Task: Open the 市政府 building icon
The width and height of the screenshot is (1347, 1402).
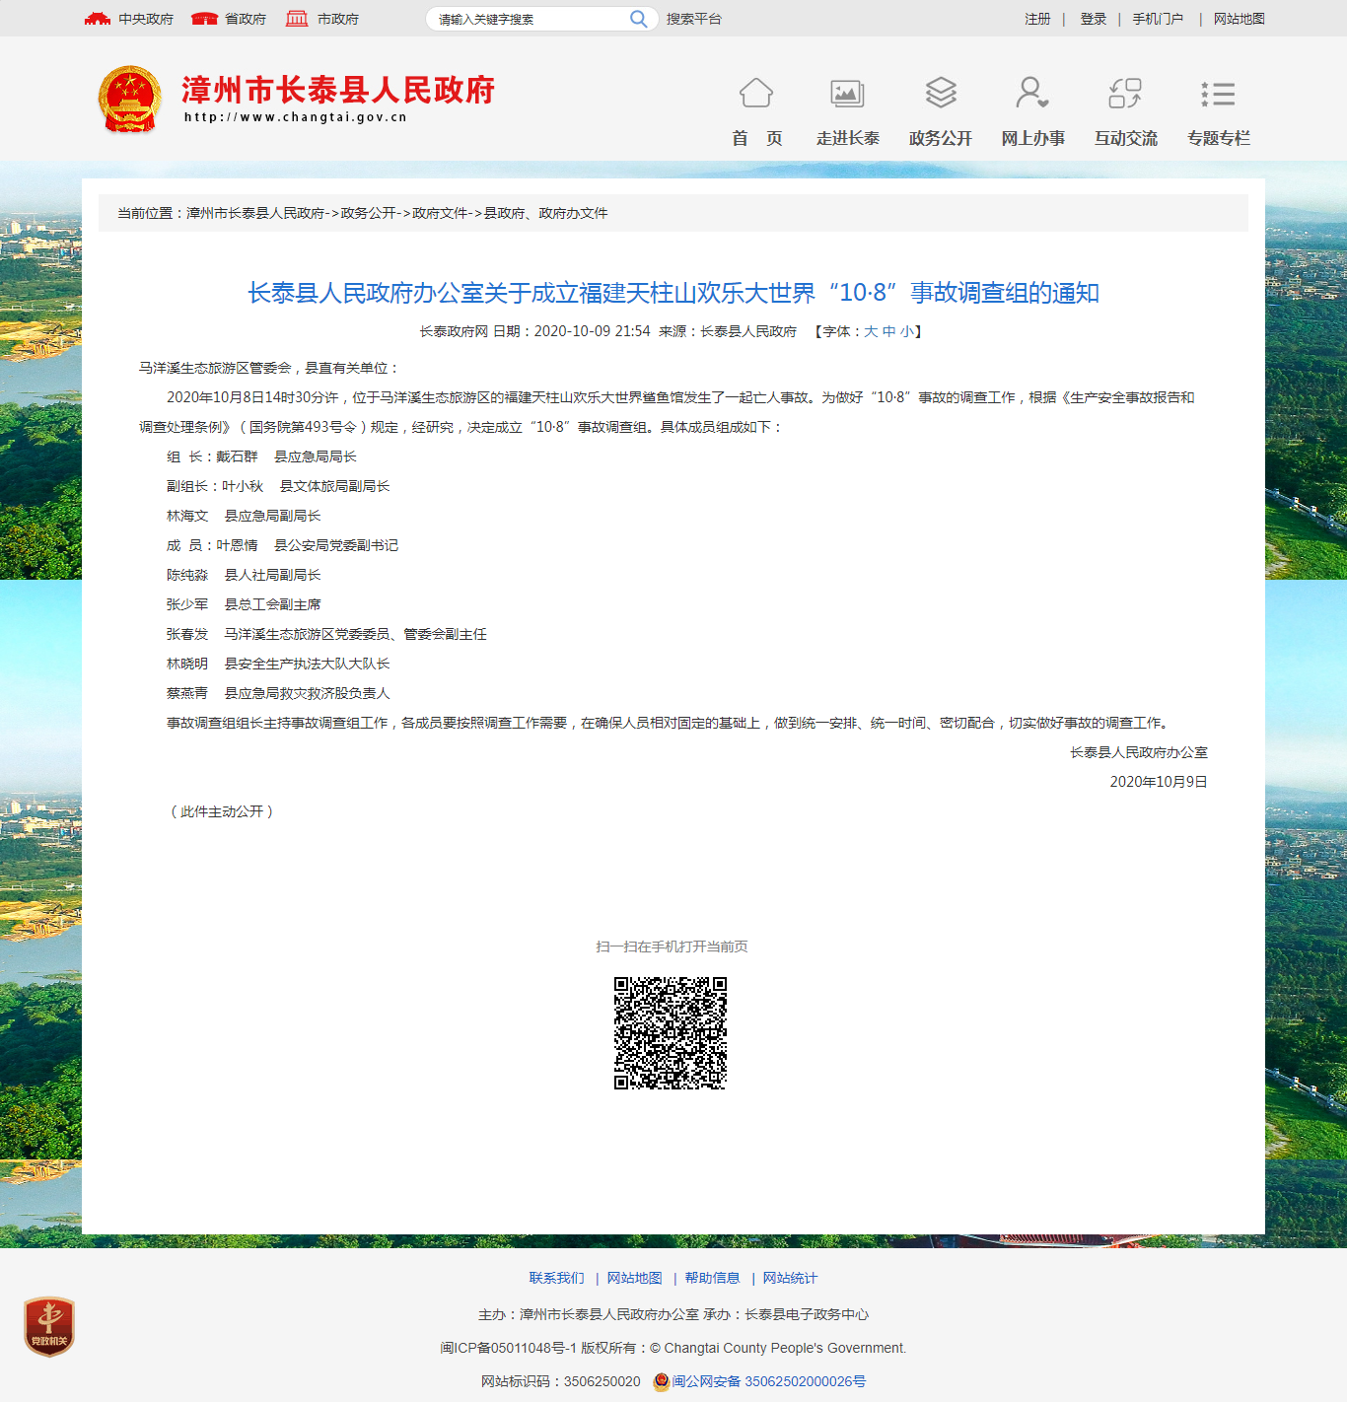Action: [x=297, y=19]
